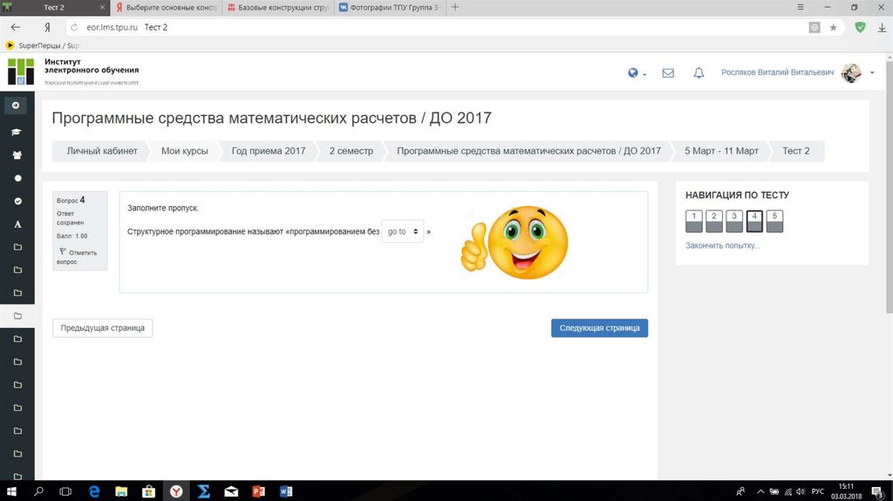The width and height of the screenshot is (893, 501).
Task: Open Microsoft Store from taskbar
Action: 148,491
